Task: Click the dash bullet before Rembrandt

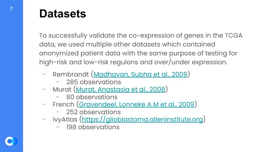Action: (x=44, y=74)
